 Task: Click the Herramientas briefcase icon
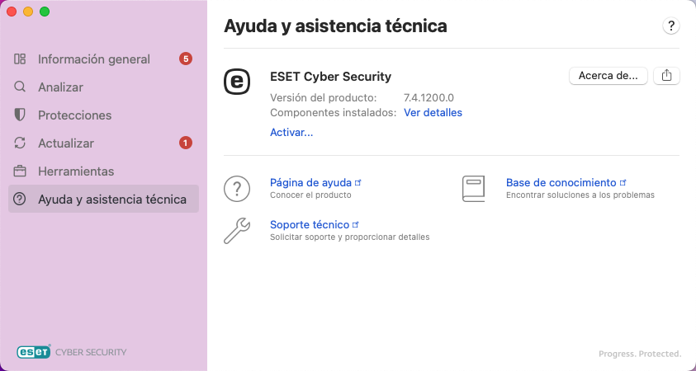coord(21,171)
